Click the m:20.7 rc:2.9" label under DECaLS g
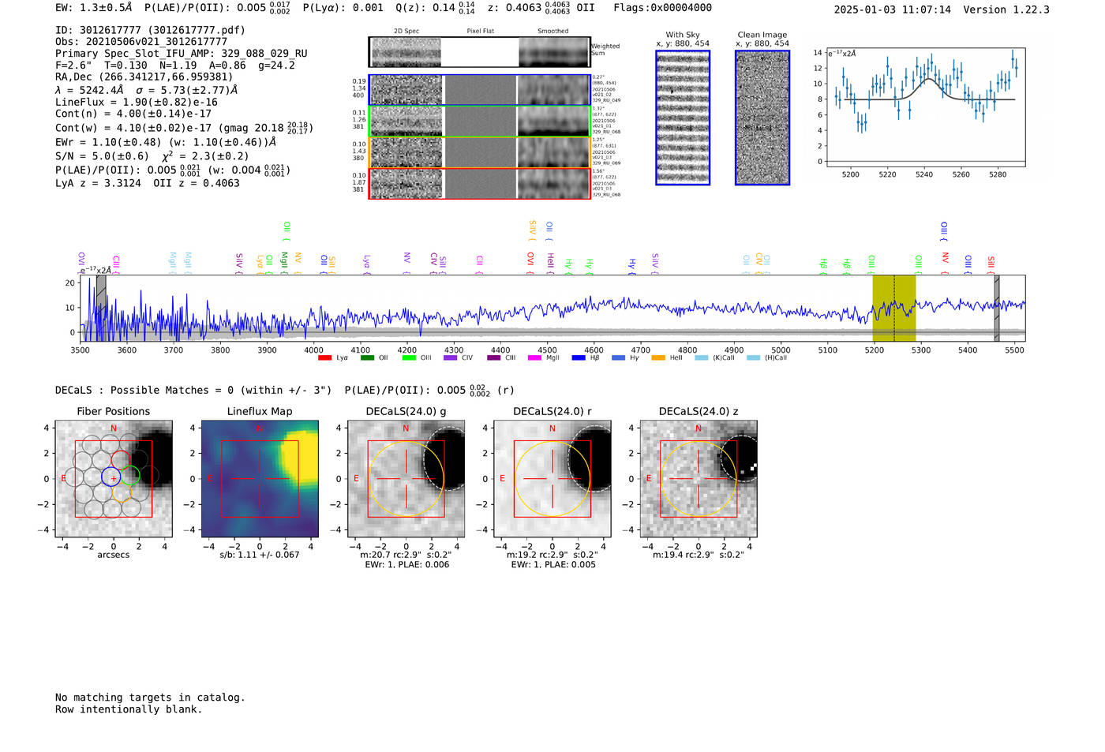This screenshot has height=752, width=1105. pos(406,555)
